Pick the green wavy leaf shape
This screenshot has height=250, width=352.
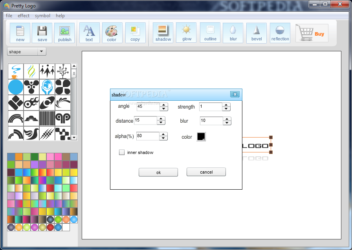[x=31, y=71]
